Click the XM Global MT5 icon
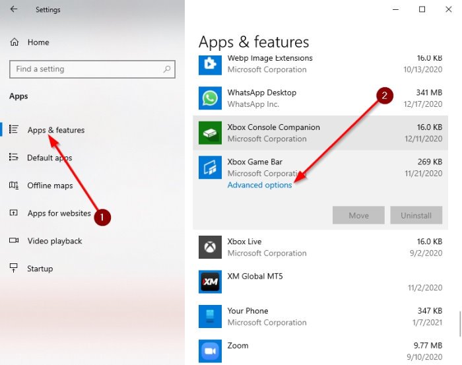The width and height of the screenshot is (462, 365). pos(210,282)
